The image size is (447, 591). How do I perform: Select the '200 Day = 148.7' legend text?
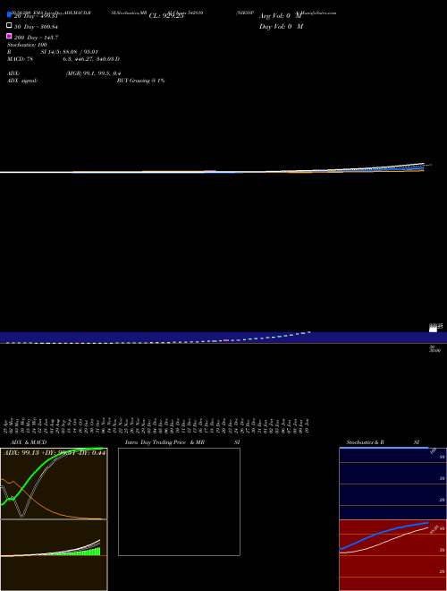coord(36,38)
